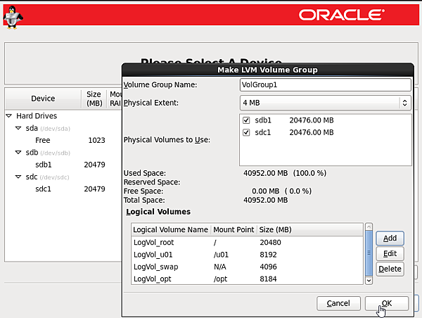Click the Device column header
Image resolution: width=422 pixels, height=318 pixels.
43,98
